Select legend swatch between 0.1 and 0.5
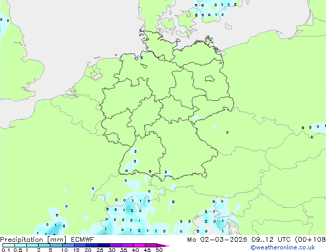Viewport: 326px width, 252px height. tap(9, 245)
